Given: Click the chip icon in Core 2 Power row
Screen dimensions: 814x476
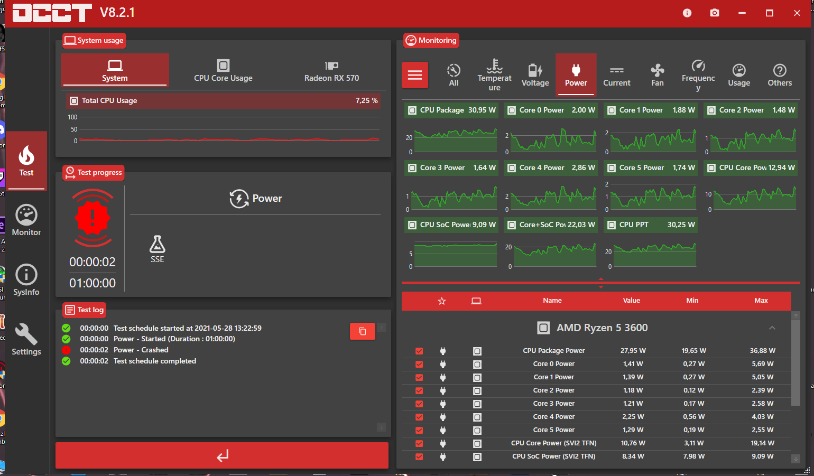Looking at the screenshot, I should [x=477, y=391].
